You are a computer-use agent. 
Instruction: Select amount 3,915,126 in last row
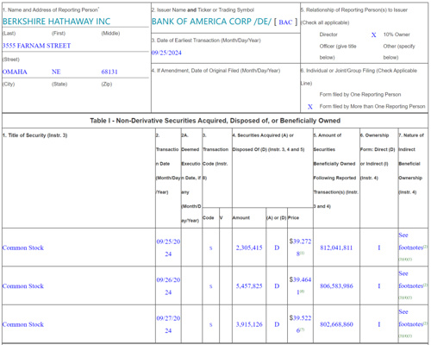click(x=249, y=324)
